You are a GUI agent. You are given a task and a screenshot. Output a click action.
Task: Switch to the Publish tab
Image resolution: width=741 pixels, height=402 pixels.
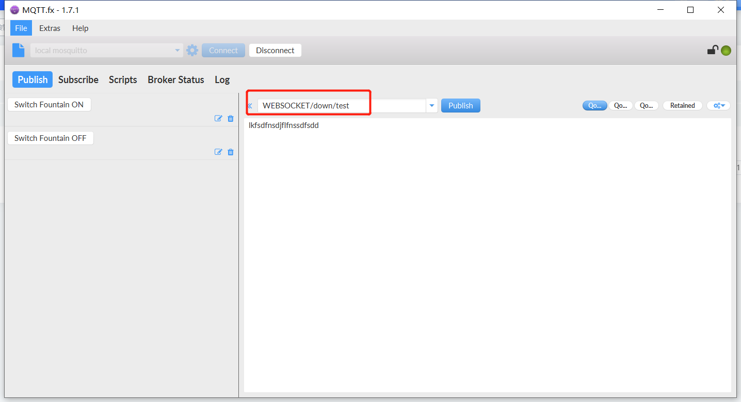(x=33, y=79)
